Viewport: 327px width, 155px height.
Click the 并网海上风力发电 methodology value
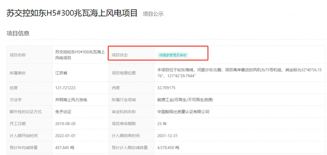(x=71, y=100)
